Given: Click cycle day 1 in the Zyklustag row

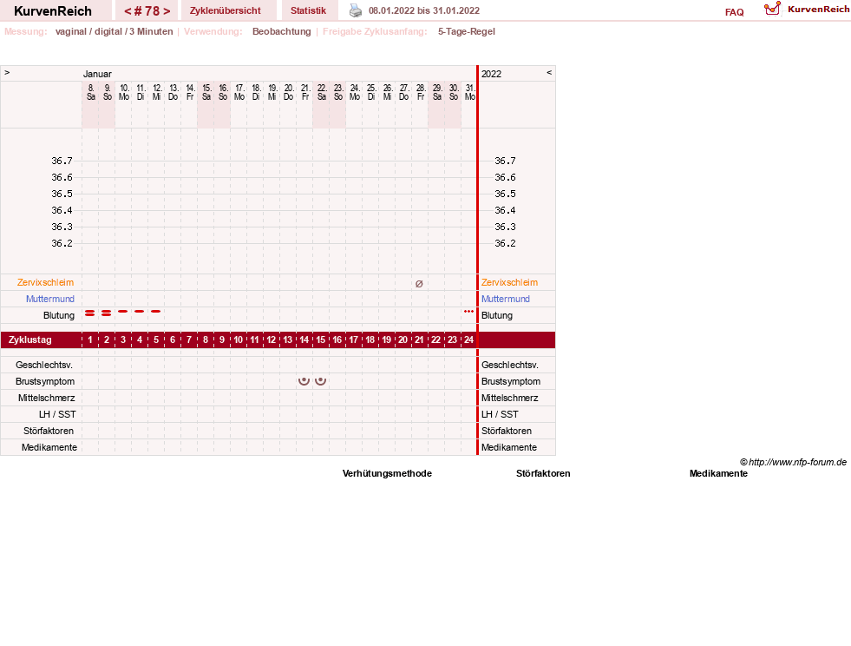Looking at the screenshot, I should [x=90, y=340].
